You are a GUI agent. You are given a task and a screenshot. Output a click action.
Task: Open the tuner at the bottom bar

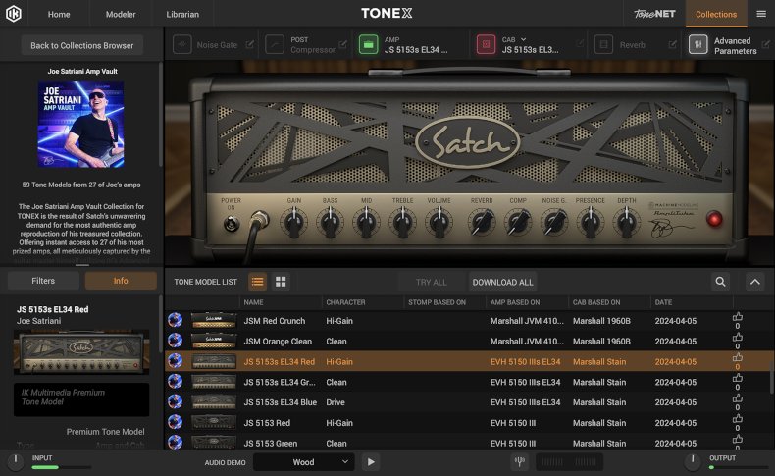tap(519, 462)
